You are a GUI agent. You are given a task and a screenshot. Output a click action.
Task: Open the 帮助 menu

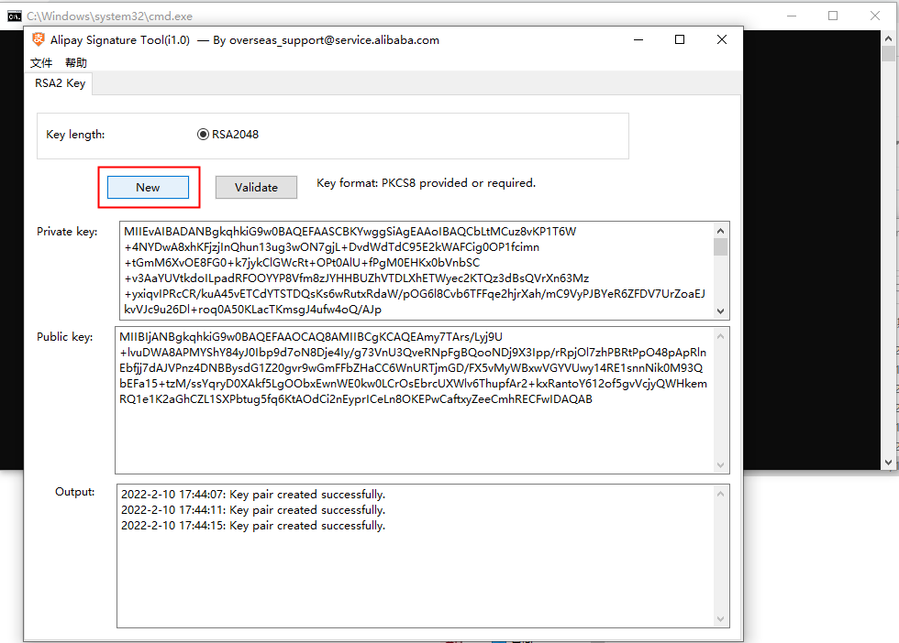pos(75,62)
